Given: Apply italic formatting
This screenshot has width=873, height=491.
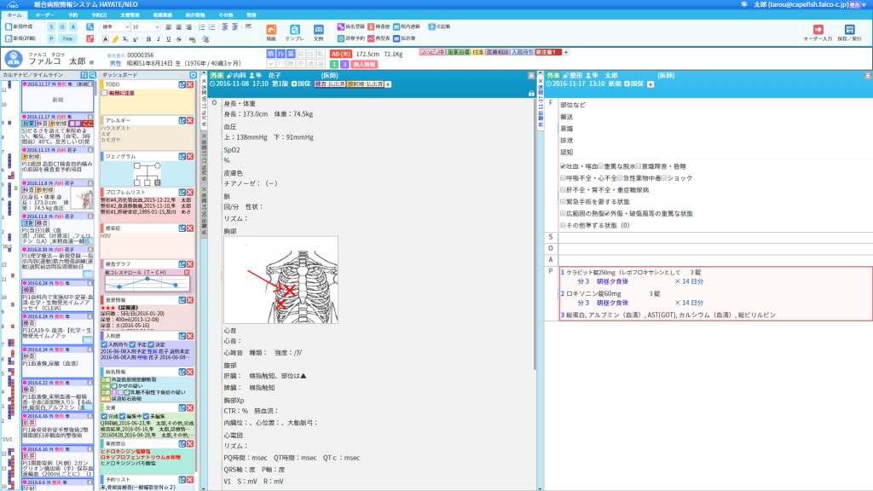Looking at the screenshot, I should (159, 39).
